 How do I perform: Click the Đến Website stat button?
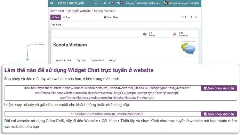point(184,34)
